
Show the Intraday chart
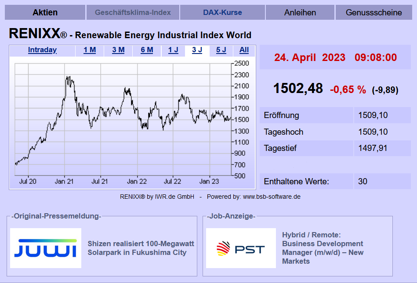[x=42, y=50]
